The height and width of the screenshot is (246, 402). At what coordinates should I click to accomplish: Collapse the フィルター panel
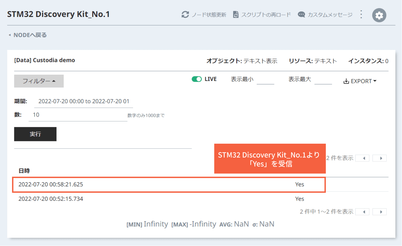[x=39, y=81]
